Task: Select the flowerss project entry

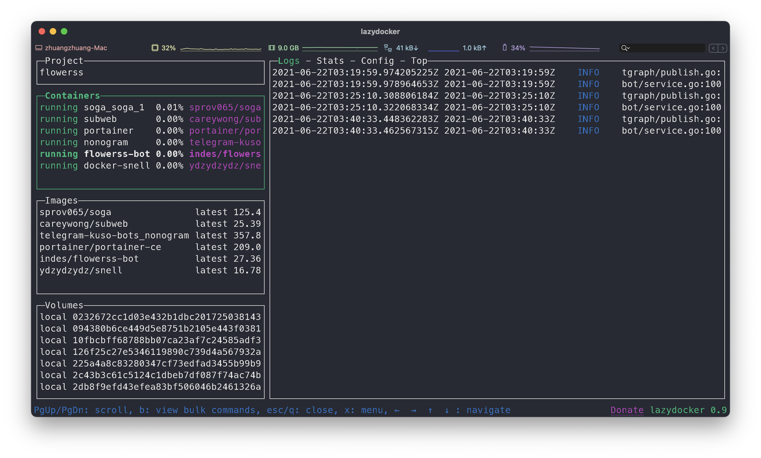Action: (150, 73)
